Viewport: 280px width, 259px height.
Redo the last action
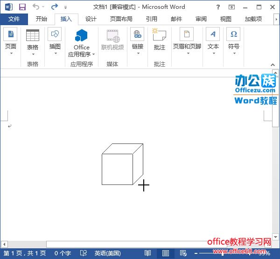coord(55,7)
